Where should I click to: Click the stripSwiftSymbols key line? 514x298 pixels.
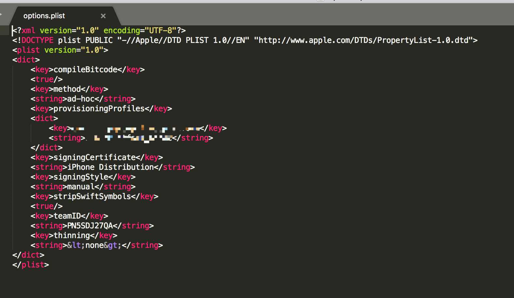(x=94, y=196)
